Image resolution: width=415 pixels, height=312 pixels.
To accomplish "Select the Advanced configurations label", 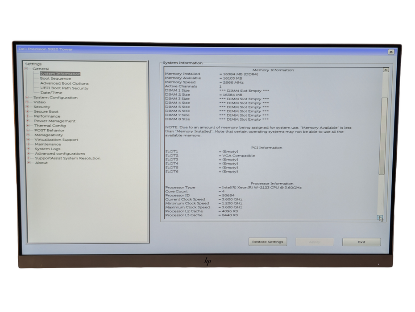I will (x=60, y=154).
